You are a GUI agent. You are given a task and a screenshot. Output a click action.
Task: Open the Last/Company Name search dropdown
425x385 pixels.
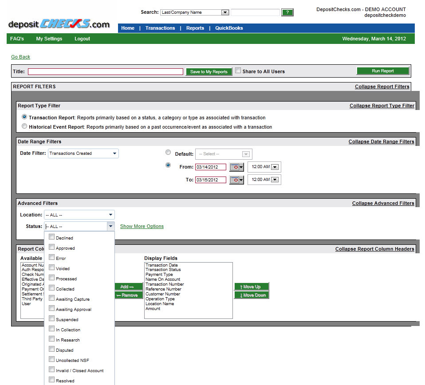click(195, 12)
